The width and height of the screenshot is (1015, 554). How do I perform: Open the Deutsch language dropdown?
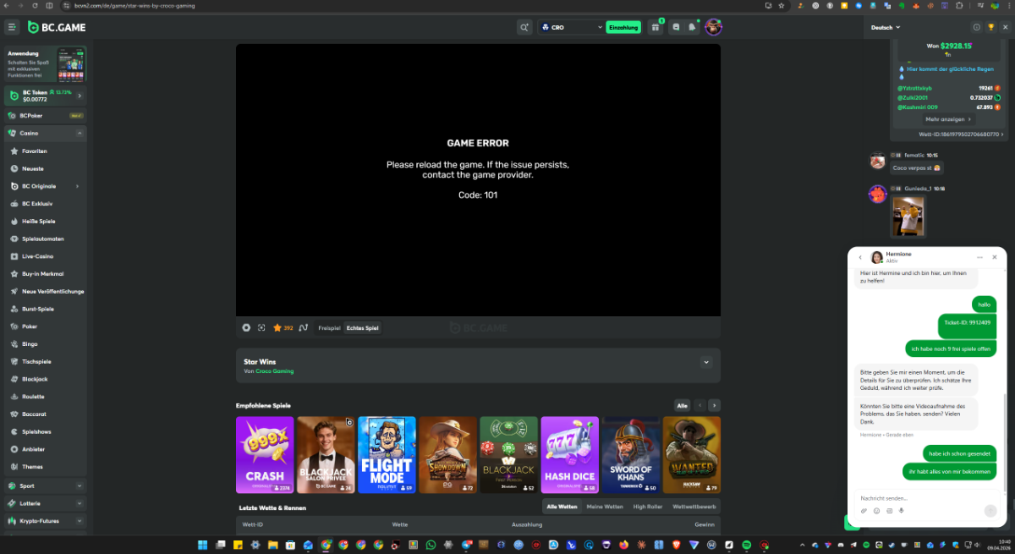pyautogui.click(x=886, y=27)
